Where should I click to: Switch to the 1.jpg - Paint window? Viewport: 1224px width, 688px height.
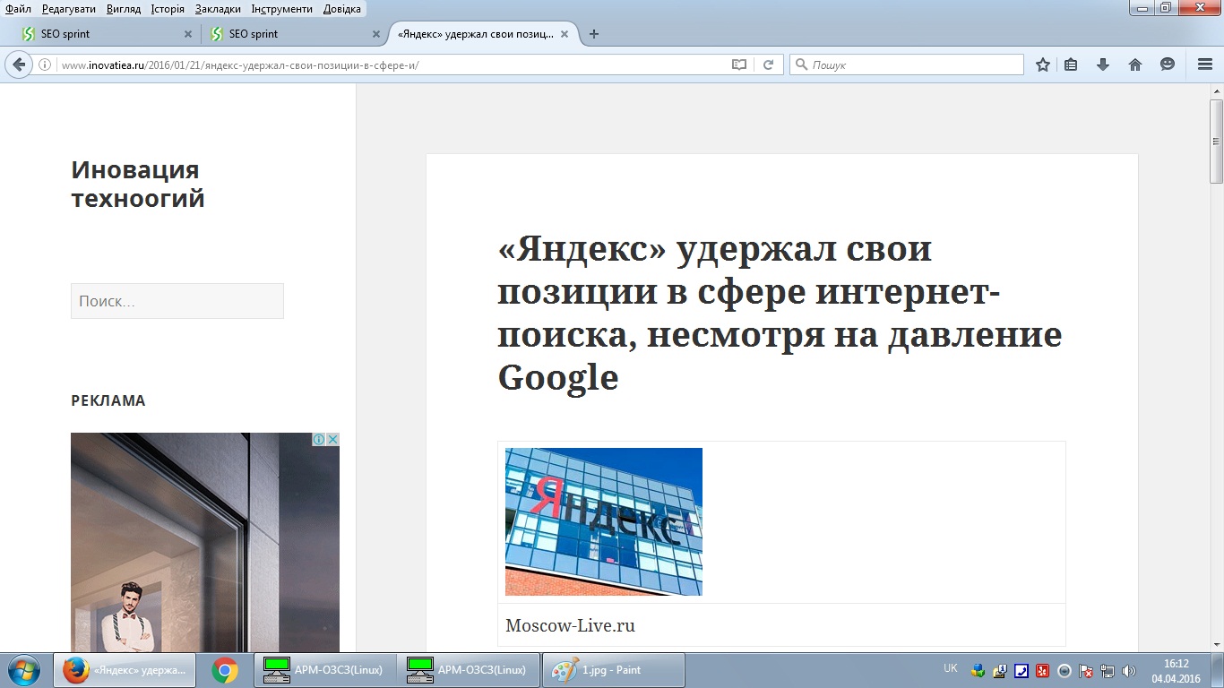[x=612, y=670]
